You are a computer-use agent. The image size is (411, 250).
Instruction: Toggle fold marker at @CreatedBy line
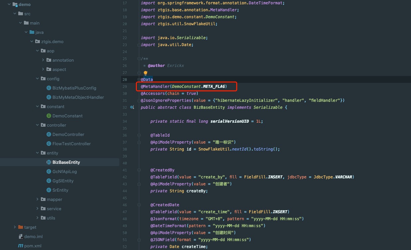coord(139,170)
